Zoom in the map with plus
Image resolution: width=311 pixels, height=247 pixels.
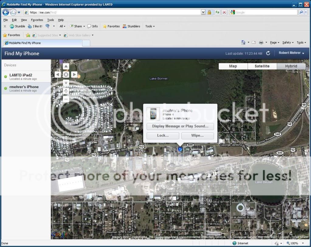(66, 91)
